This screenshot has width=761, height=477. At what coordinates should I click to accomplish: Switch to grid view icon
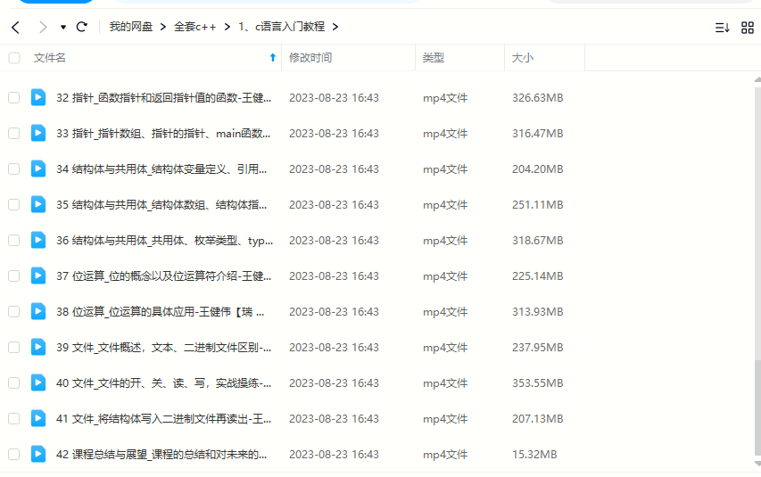[748, 28]
